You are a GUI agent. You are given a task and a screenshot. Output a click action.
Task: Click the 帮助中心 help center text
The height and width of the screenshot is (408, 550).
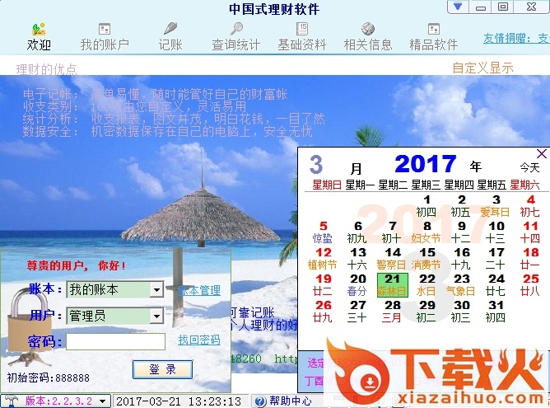click(291, 401)
